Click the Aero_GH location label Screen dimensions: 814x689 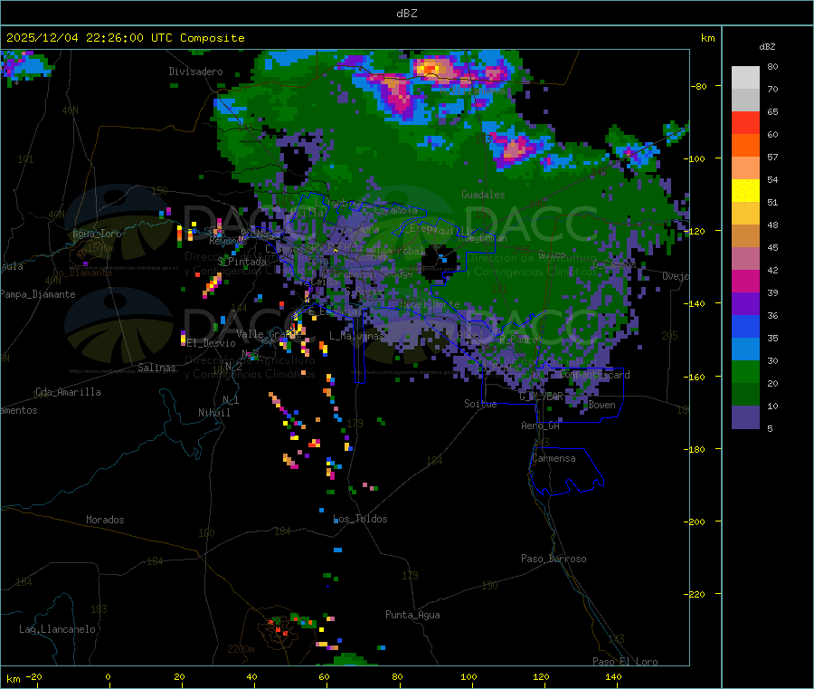click(x=541, y=426)
